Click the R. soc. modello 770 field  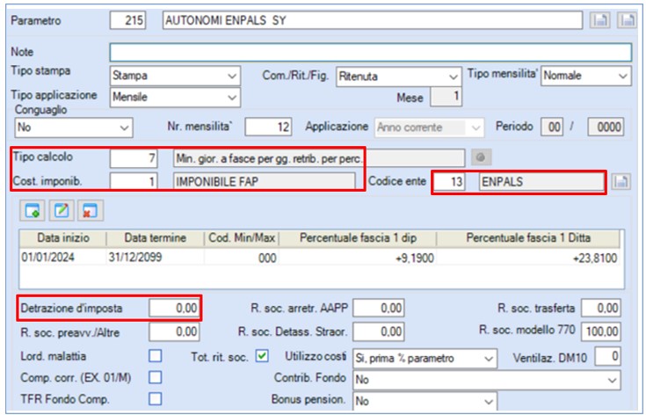tap(601, 331)
